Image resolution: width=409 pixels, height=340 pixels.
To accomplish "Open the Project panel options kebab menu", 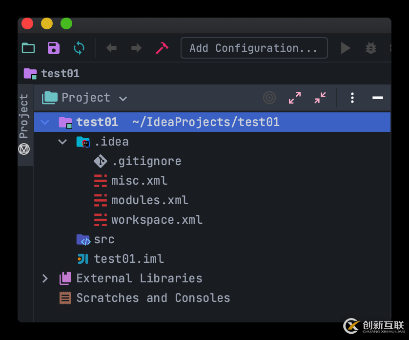I will pyautogui.click(x=352, y=98).
